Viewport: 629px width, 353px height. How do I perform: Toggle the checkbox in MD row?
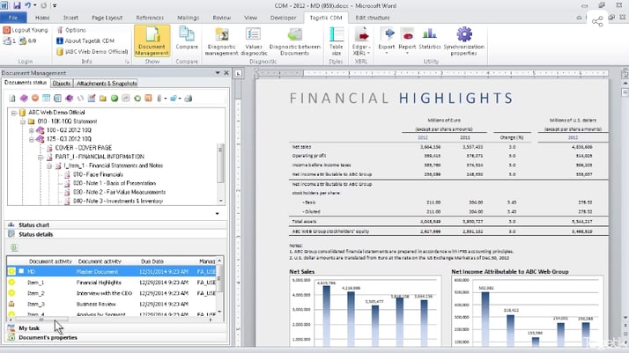[21, 271]
